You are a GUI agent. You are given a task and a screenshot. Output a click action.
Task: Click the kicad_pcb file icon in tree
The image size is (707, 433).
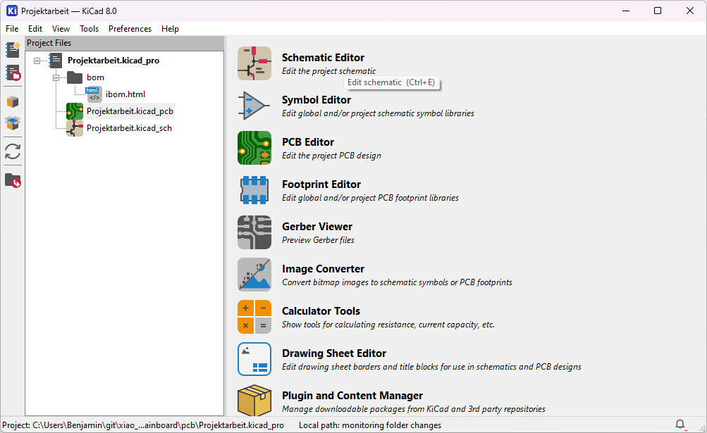75,111
